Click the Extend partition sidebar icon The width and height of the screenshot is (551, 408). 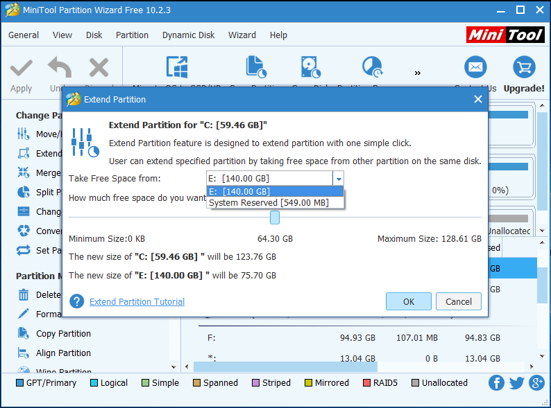pyautogui.click(x=24, y=153)
